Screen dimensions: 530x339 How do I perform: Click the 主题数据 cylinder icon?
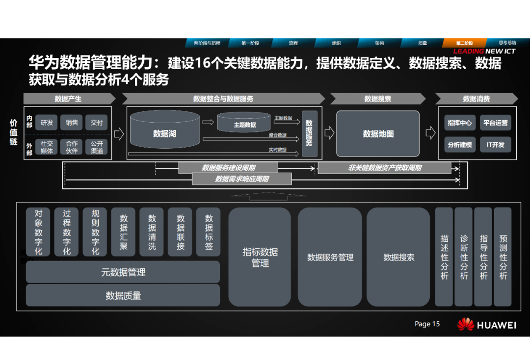pyautogui.click(x=244, y=123)
